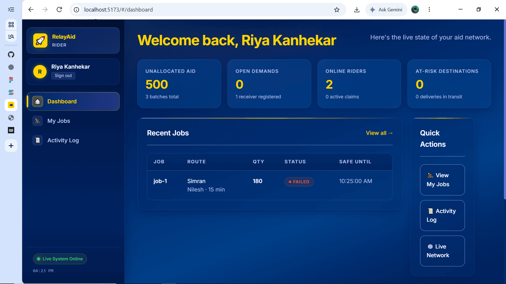Click the FAILED status badge for job-1
This screenshot has height=284, width=506.
[x=299, y=182]
